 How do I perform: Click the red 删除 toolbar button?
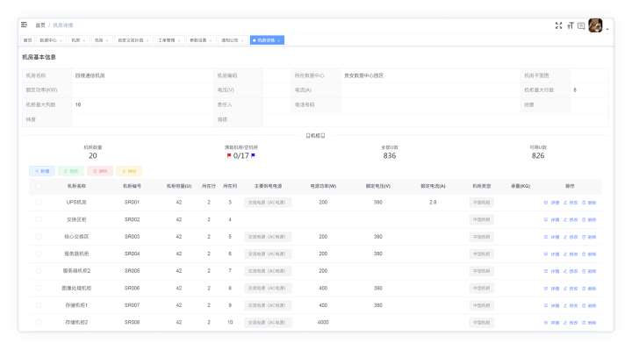[x=100, y=171]
